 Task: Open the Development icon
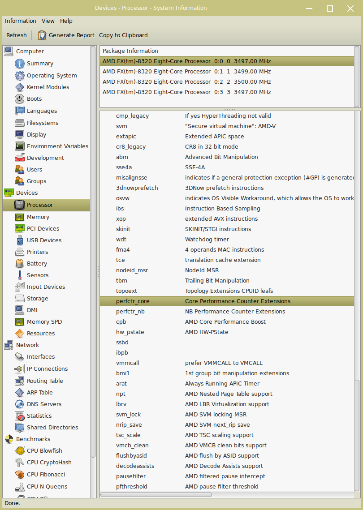point(20,158)
